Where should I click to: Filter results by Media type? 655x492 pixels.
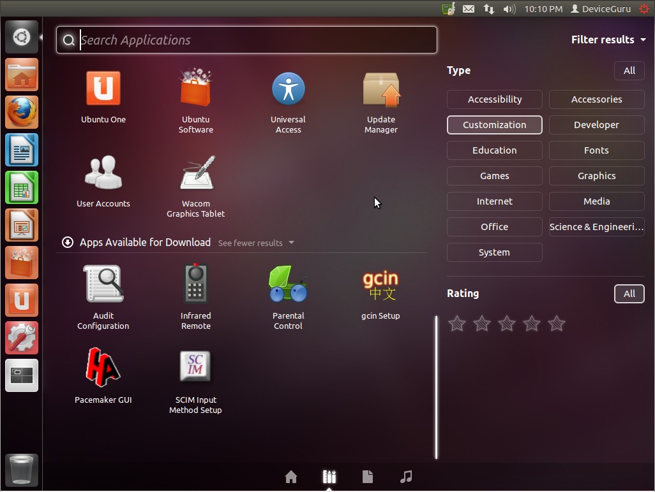[596, 201]
